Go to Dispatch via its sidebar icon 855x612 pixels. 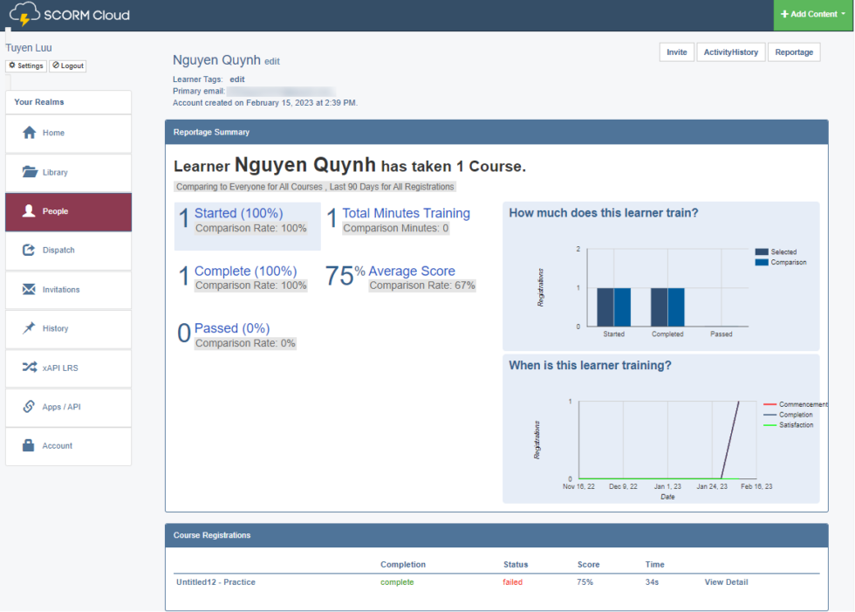pyautogui.click(x=68, y=251)
